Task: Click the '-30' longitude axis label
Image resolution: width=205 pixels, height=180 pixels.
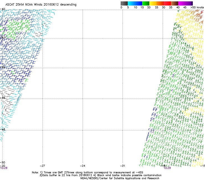Action: (x=2, y=166)
